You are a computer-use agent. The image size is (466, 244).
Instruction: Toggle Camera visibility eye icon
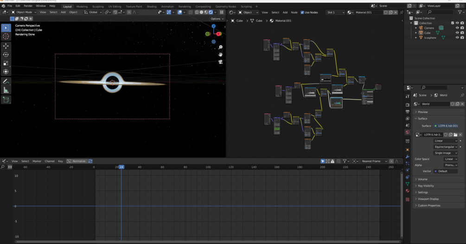point(457,28)
